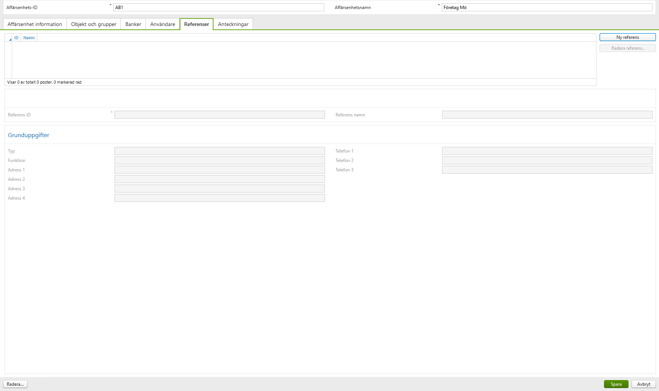Click the Affärsenhets-ID input field
This screenshot has height=391, width=659.
tap(219, 7)
